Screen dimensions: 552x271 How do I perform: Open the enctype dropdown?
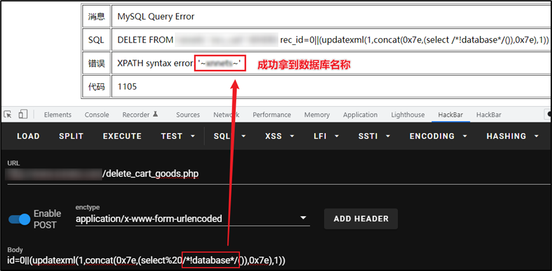click(192, 218)
